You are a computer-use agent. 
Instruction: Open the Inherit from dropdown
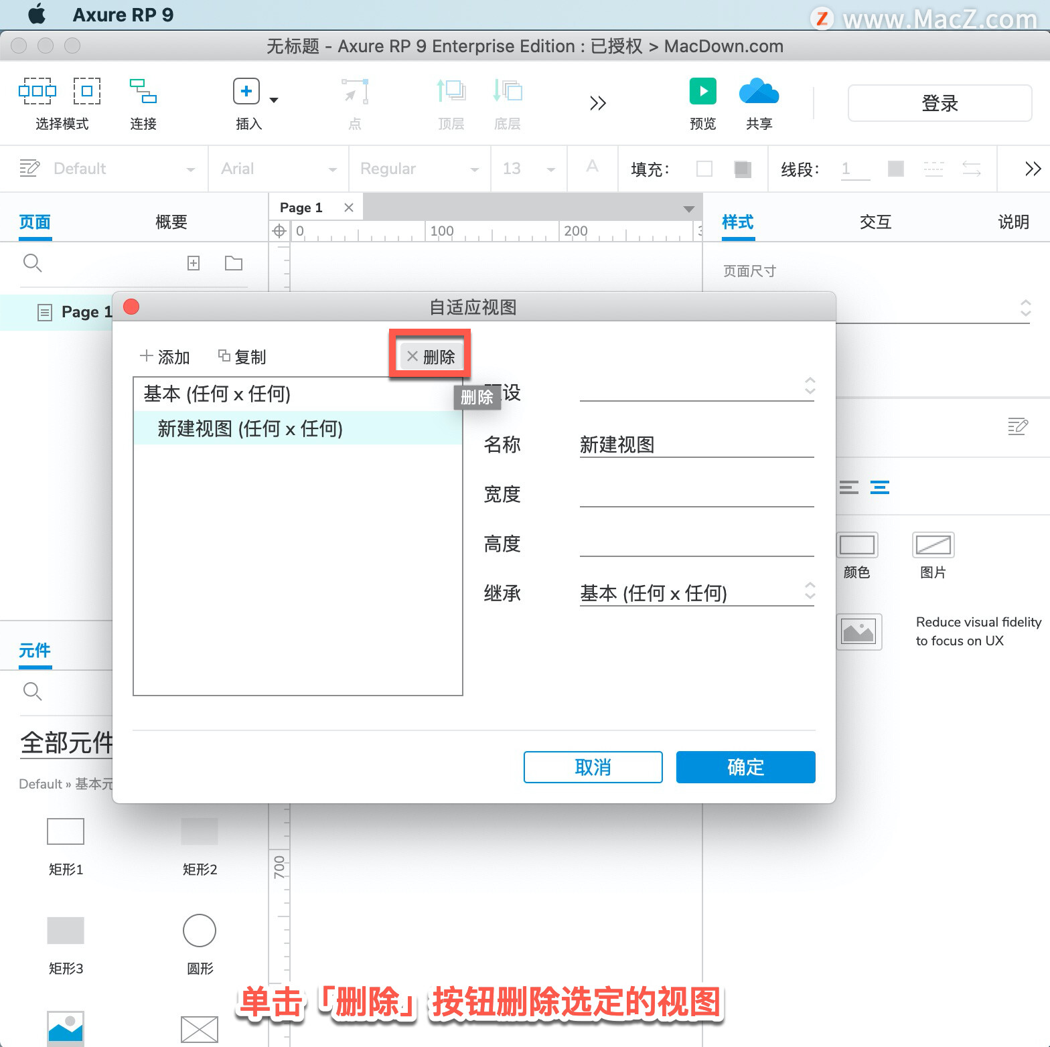[x=697, y=593]
